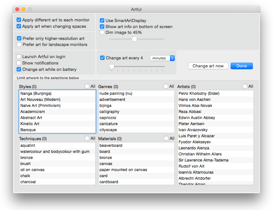Select artist Petro Kholodny (Elder)
Screen dimensions: 273x210
pos(216,94)
